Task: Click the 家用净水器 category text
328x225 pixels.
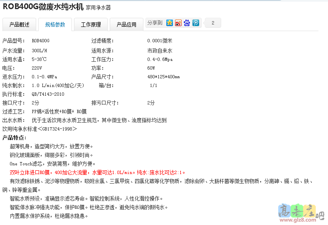Action: tap(98, 8)
